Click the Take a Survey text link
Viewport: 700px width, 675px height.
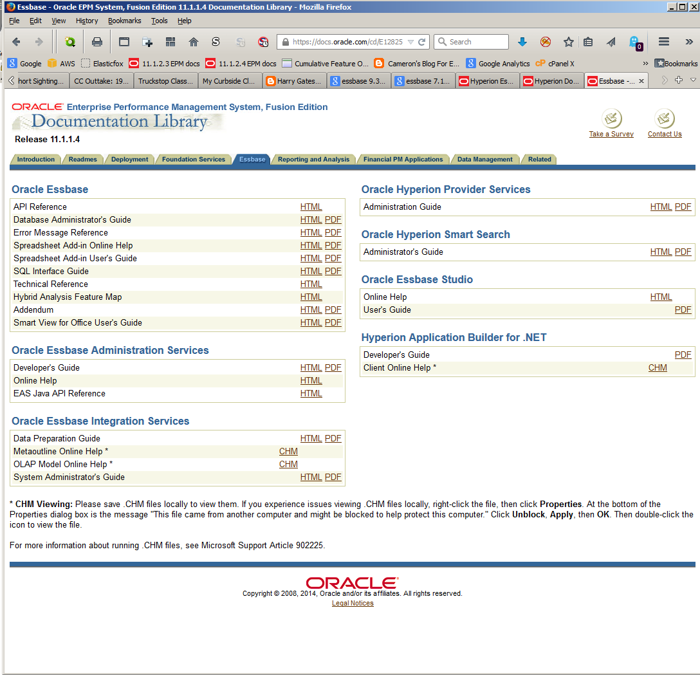(x=611, y=134)
